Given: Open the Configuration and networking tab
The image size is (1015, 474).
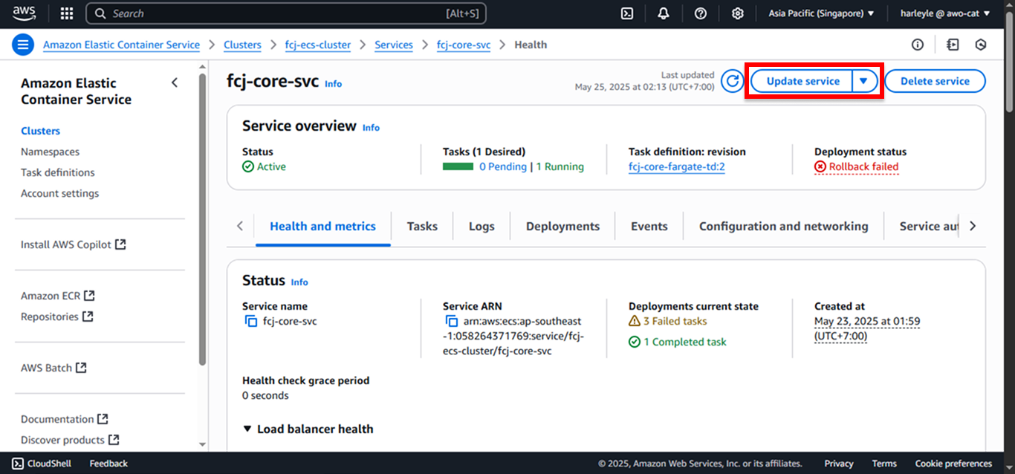Looking at the screenshot, I should [x=783, y=226].
